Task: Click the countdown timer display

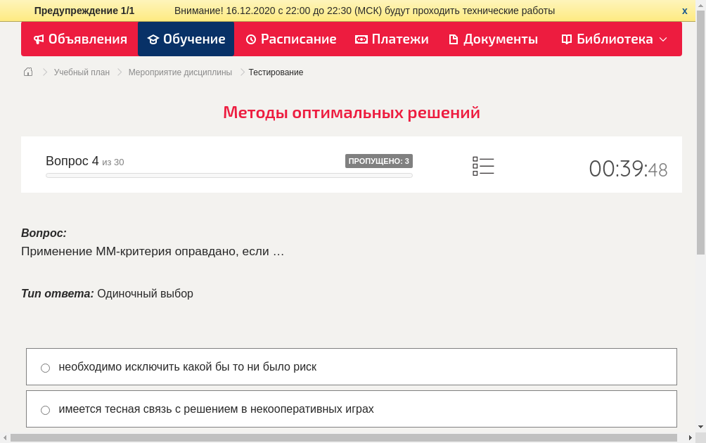Action: (x=628, y=166)
